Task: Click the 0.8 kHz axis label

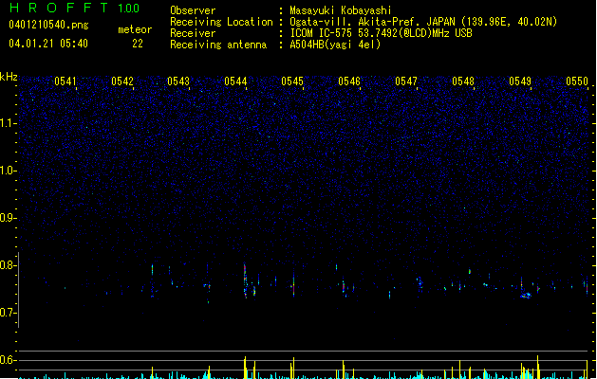Action: point(8,265)
